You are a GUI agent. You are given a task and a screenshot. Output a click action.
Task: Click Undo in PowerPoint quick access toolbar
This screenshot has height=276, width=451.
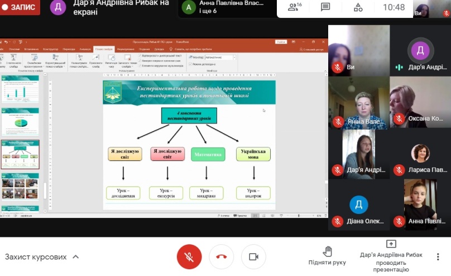[6, 42]
